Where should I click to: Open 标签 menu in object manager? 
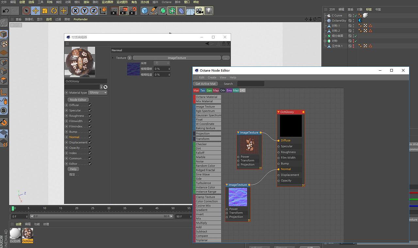(369, 9)
